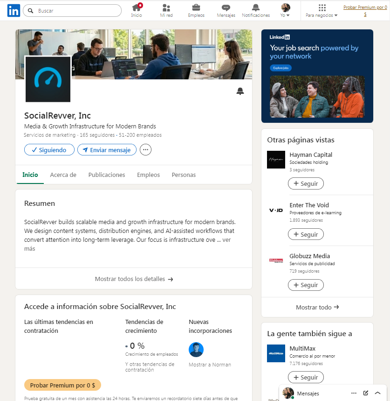Switch to the Publicaciones tab

coord(107,175)
